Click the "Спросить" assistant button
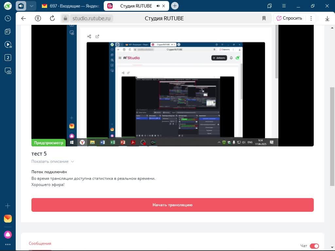 pos(289,18)
